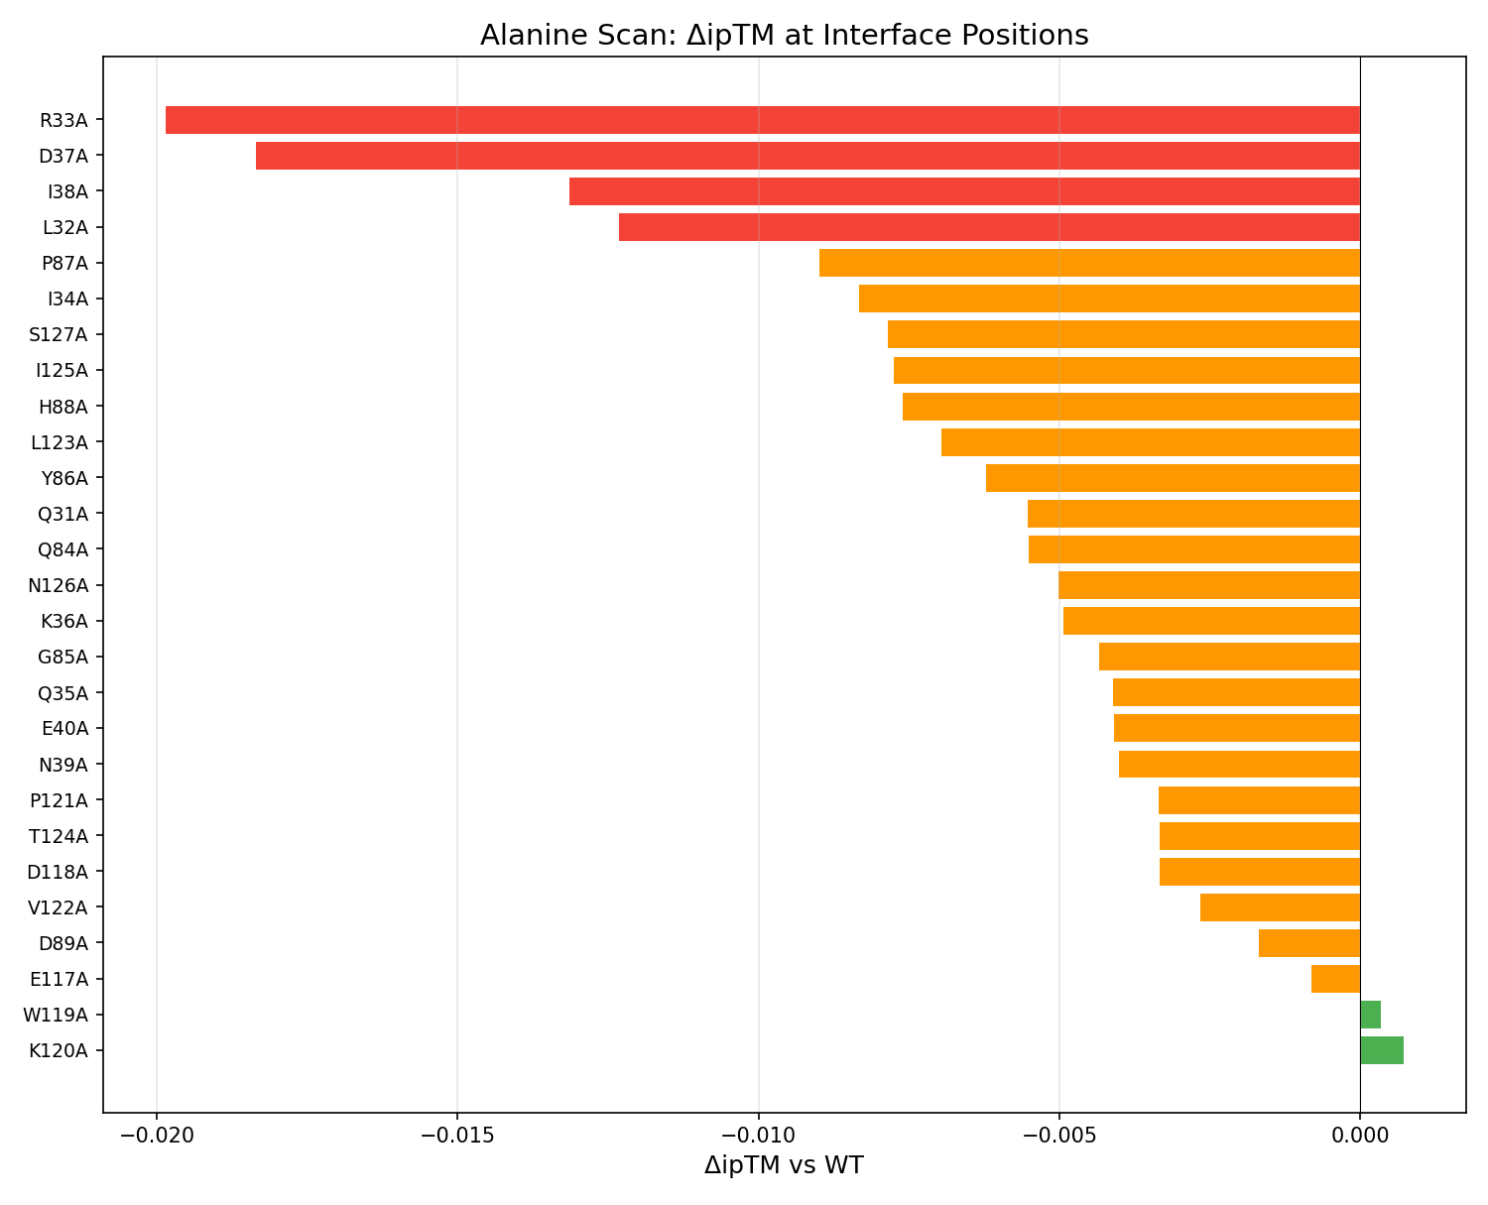Click the green K120A bar

point(1381,1050)
